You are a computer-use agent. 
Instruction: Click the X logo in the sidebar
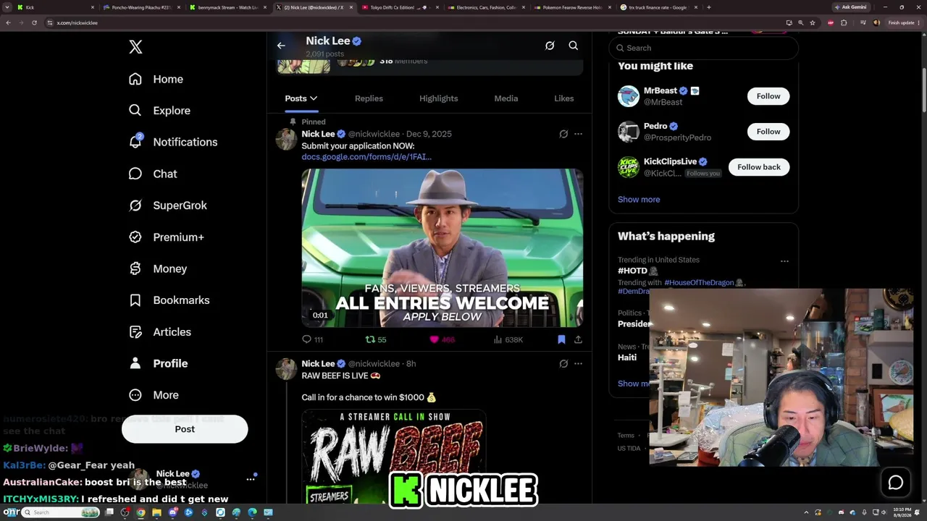[x=135, y=47]
